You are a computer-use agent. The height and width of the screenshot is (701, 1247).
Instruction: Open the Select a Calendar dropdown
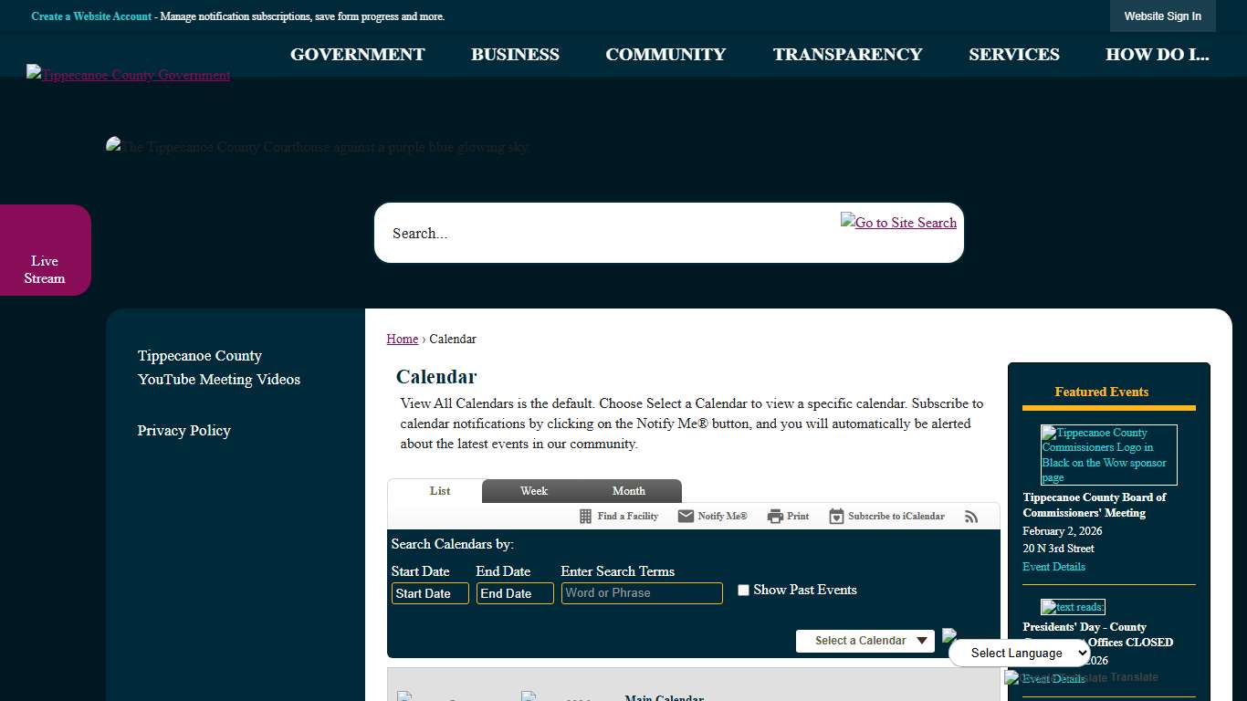[x=864, y=640]
